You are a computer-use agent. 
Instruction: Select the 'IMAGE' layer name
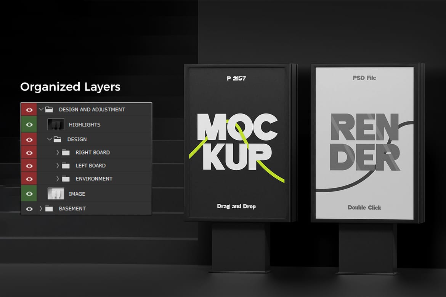(77, 193)
